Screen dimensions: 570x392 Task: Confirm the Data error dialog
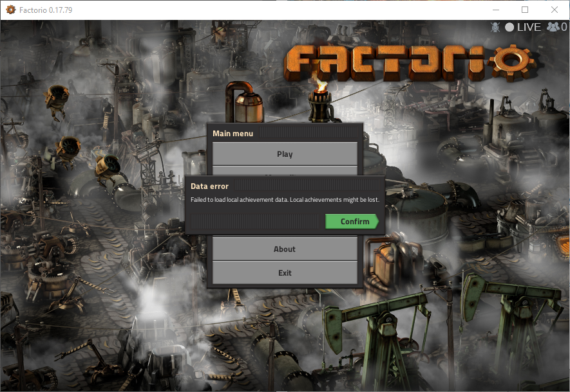(352, 221)
